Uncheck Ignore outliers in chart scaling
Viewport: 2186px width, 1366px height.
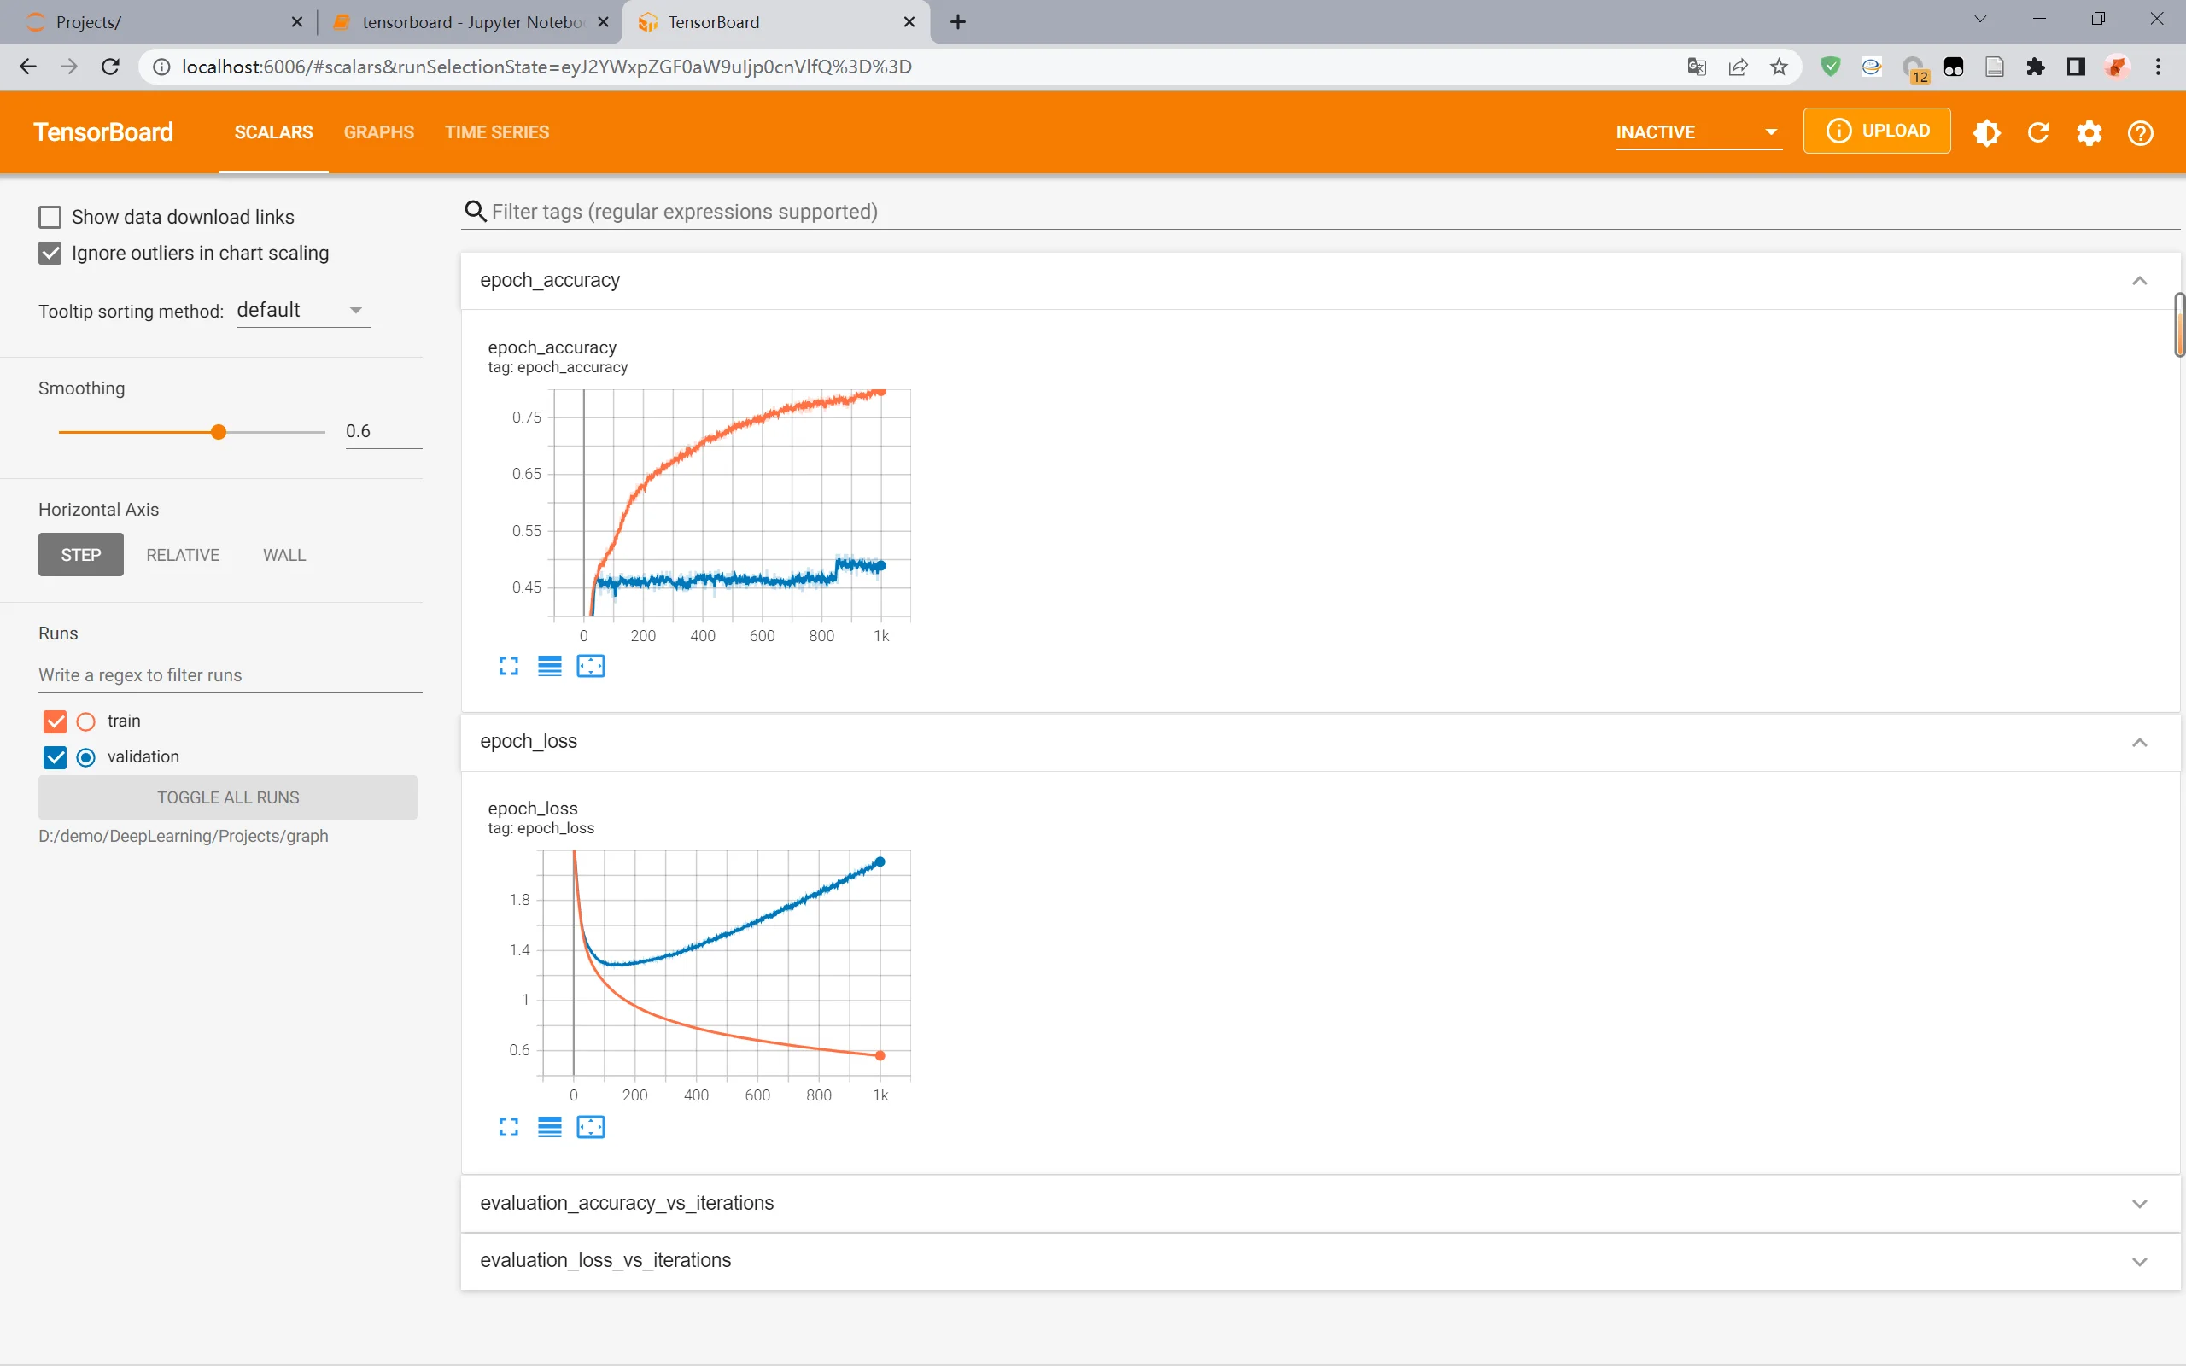point(50,254)
